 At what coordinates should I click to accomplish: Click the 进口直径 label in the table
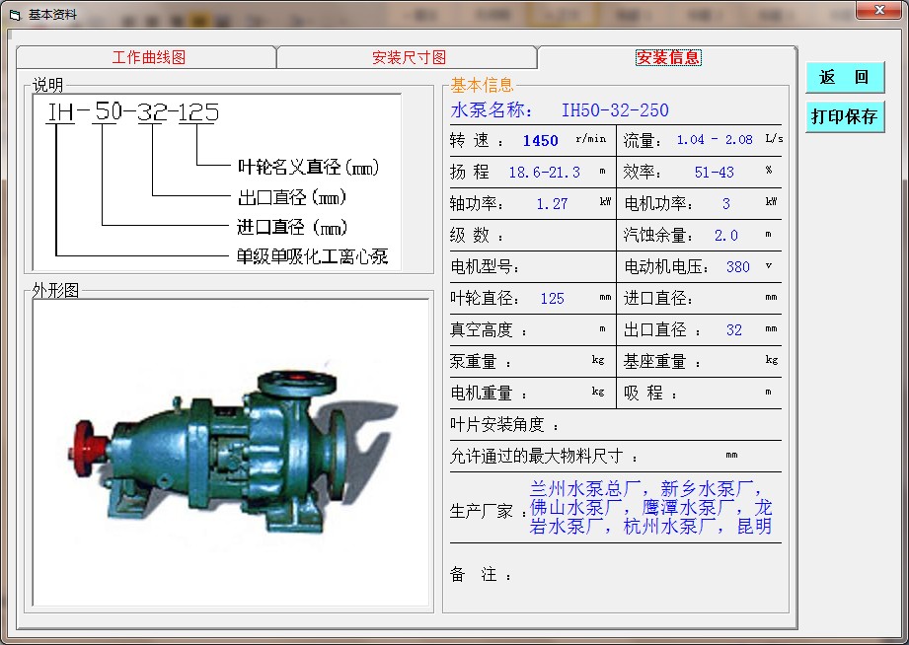pos(658,299)
